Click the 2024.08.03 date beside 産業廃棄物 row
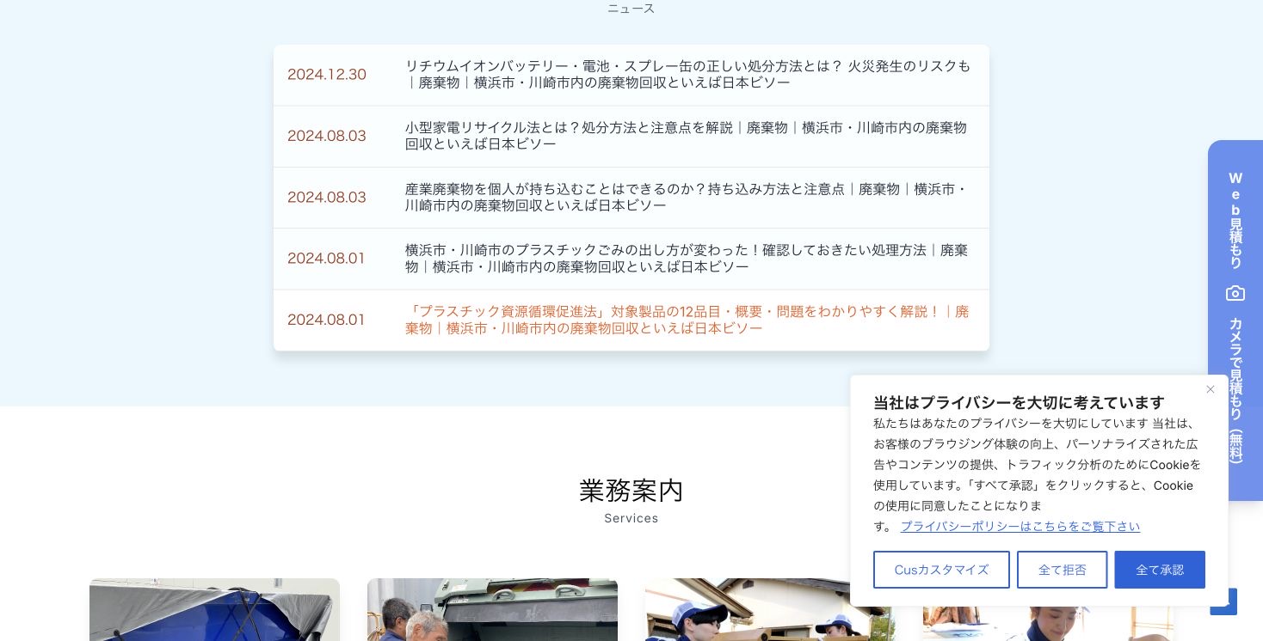Screen dimensions: 1263x641 [327, 198]
